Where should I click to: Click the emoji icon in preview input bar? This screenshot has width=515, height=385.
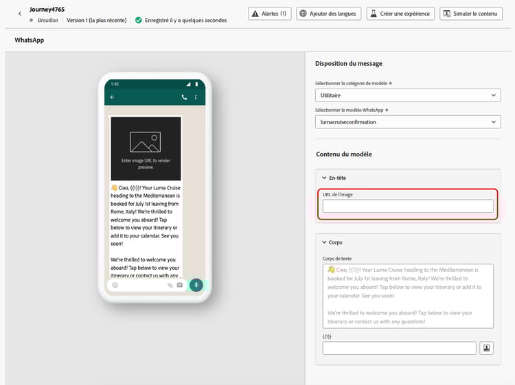coord(115,285)
